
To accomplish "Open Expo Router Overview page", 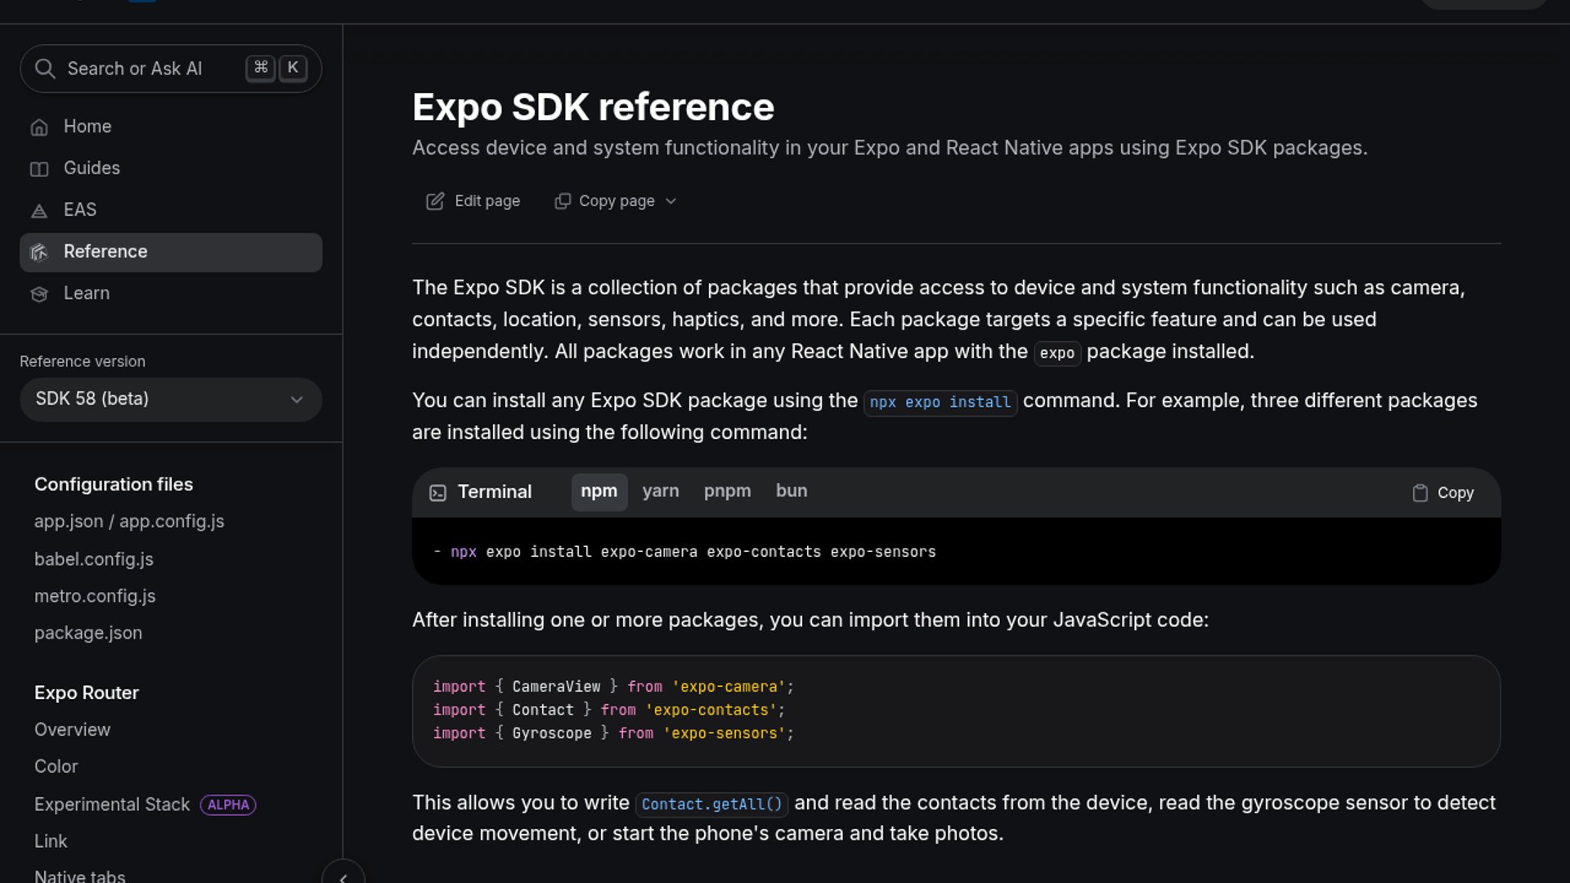I will pos(72,730).
